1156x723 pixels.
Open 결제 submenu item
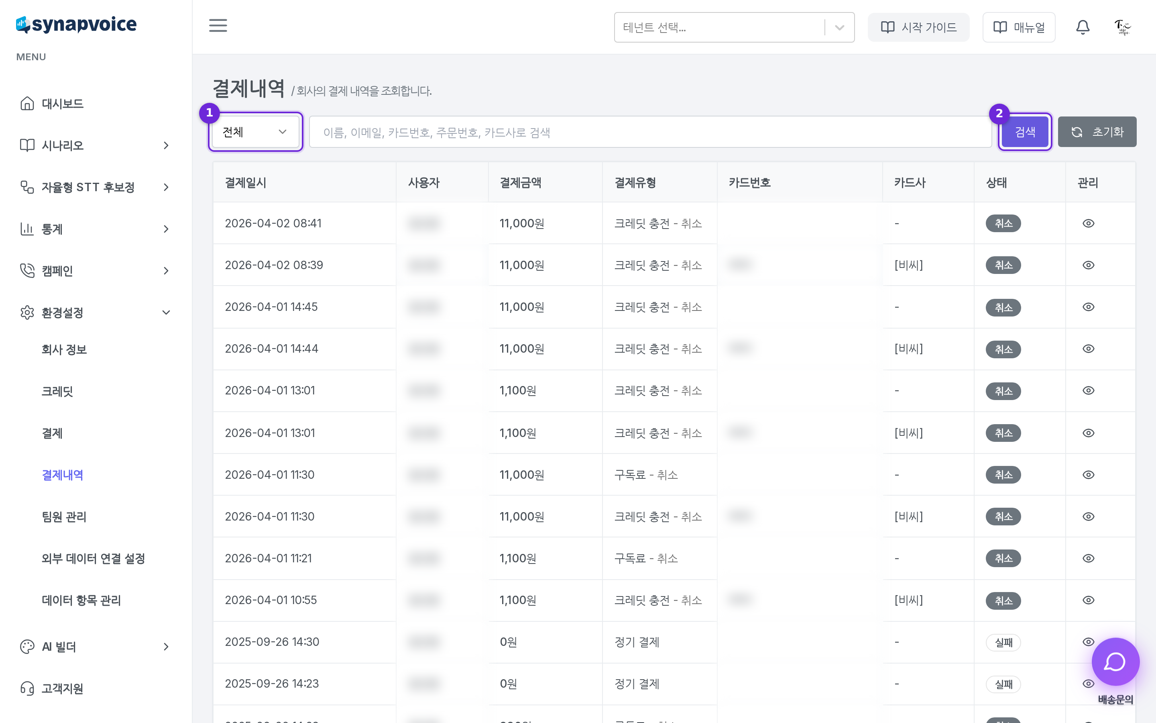pyautogui.click(x=52, y=433)
